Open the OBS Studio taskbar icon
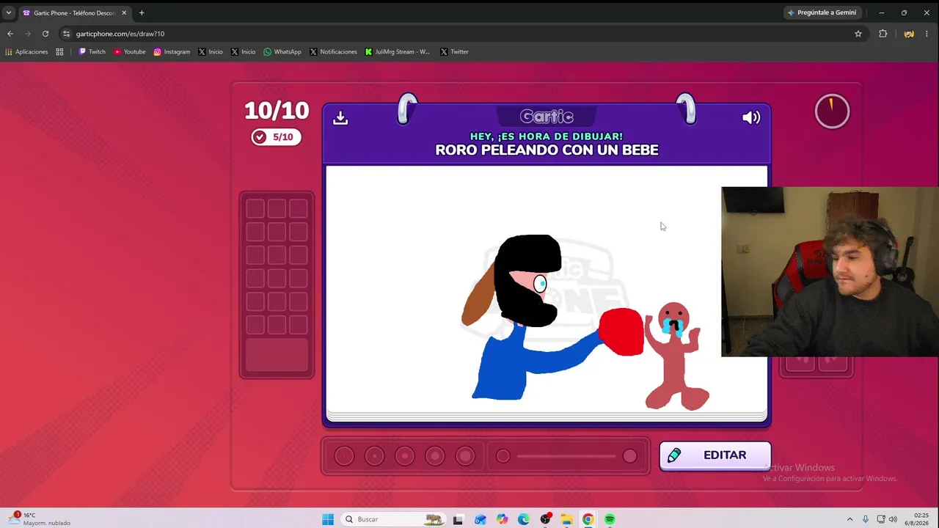This screenshot has height=528, width=939. tap(545, 519)
